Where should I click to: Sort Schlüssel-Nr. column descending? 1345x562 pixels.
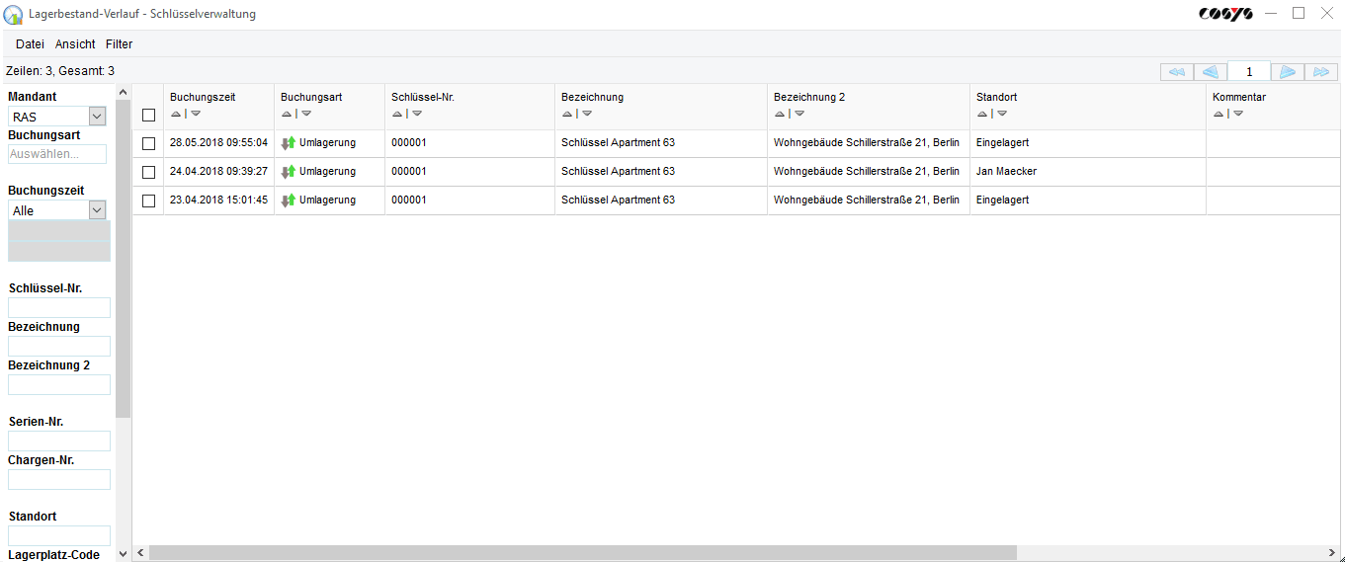coord(416,114)
